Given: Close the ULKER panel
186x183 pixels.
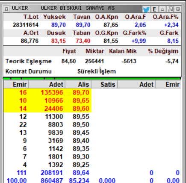Looking at the screenshot, I should (178, 9).
